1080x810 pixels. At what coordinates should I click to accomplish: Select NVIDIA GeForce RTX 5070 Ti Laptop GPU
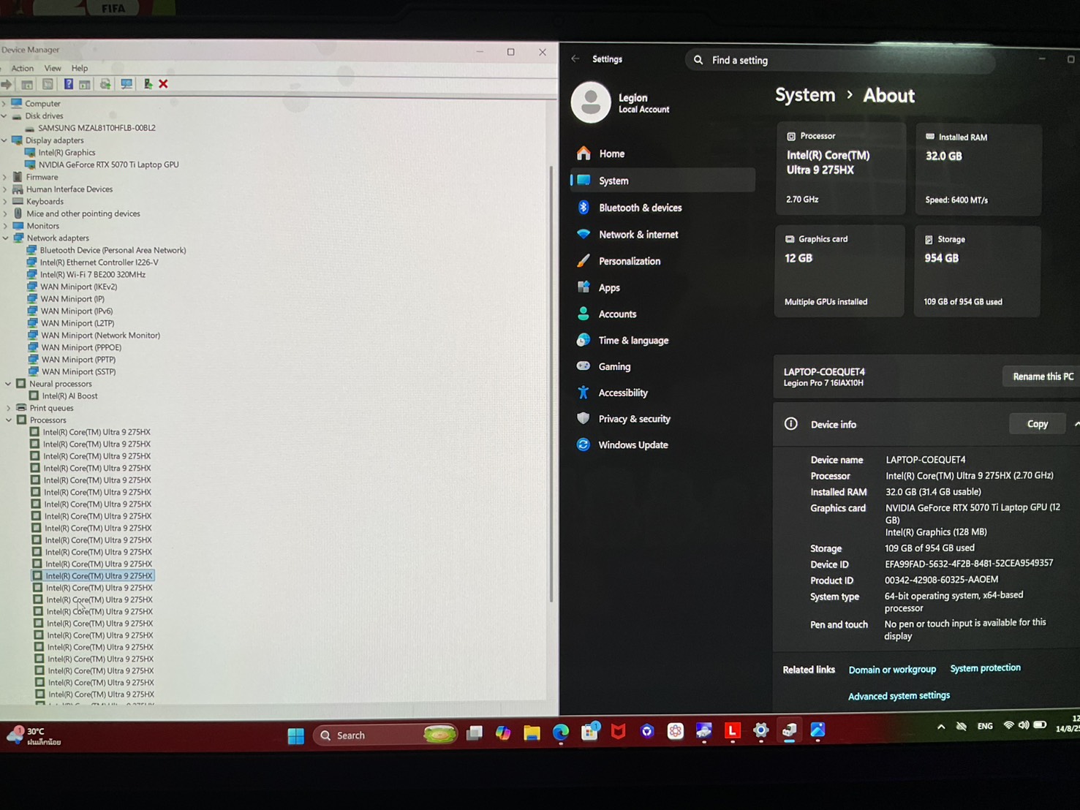coord(108,165)
